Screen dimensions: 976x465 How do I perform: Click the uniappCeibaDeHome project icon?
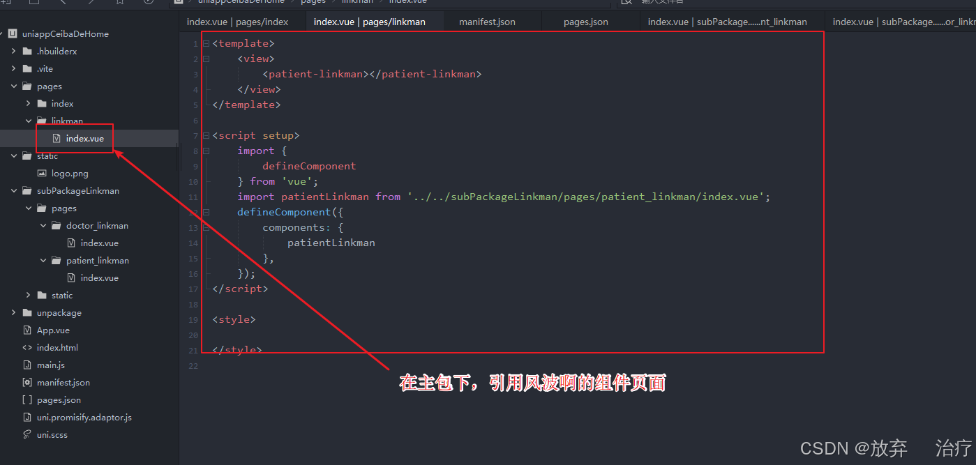[x=13, y=33]
